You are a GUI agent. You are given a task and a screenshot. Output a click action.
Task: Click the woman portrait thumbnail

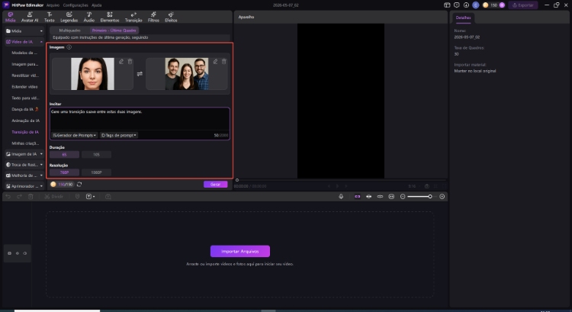(x=92, y=74)
